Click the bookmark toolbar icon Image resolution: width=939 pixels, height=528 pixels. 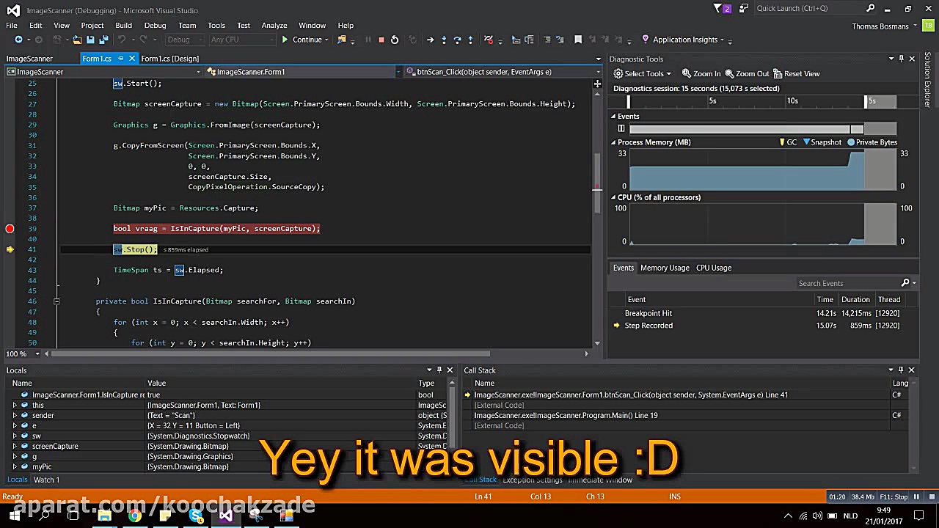click(578, 40)
